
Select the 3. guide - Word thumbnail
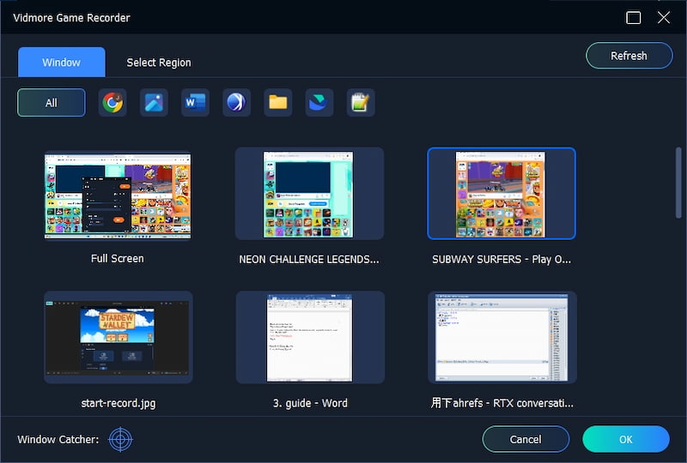point(309,337)
